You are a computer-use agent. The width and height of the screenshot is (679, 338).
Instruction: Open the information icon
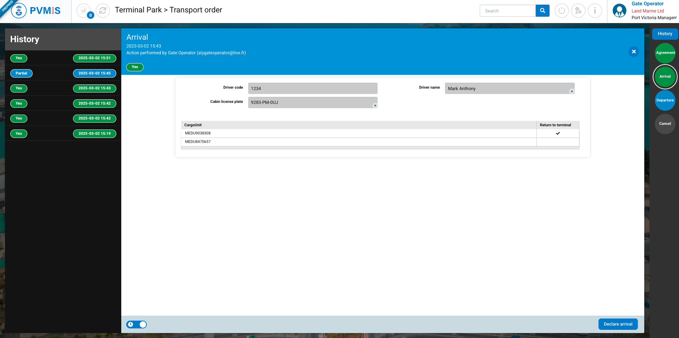pos(595,11)
